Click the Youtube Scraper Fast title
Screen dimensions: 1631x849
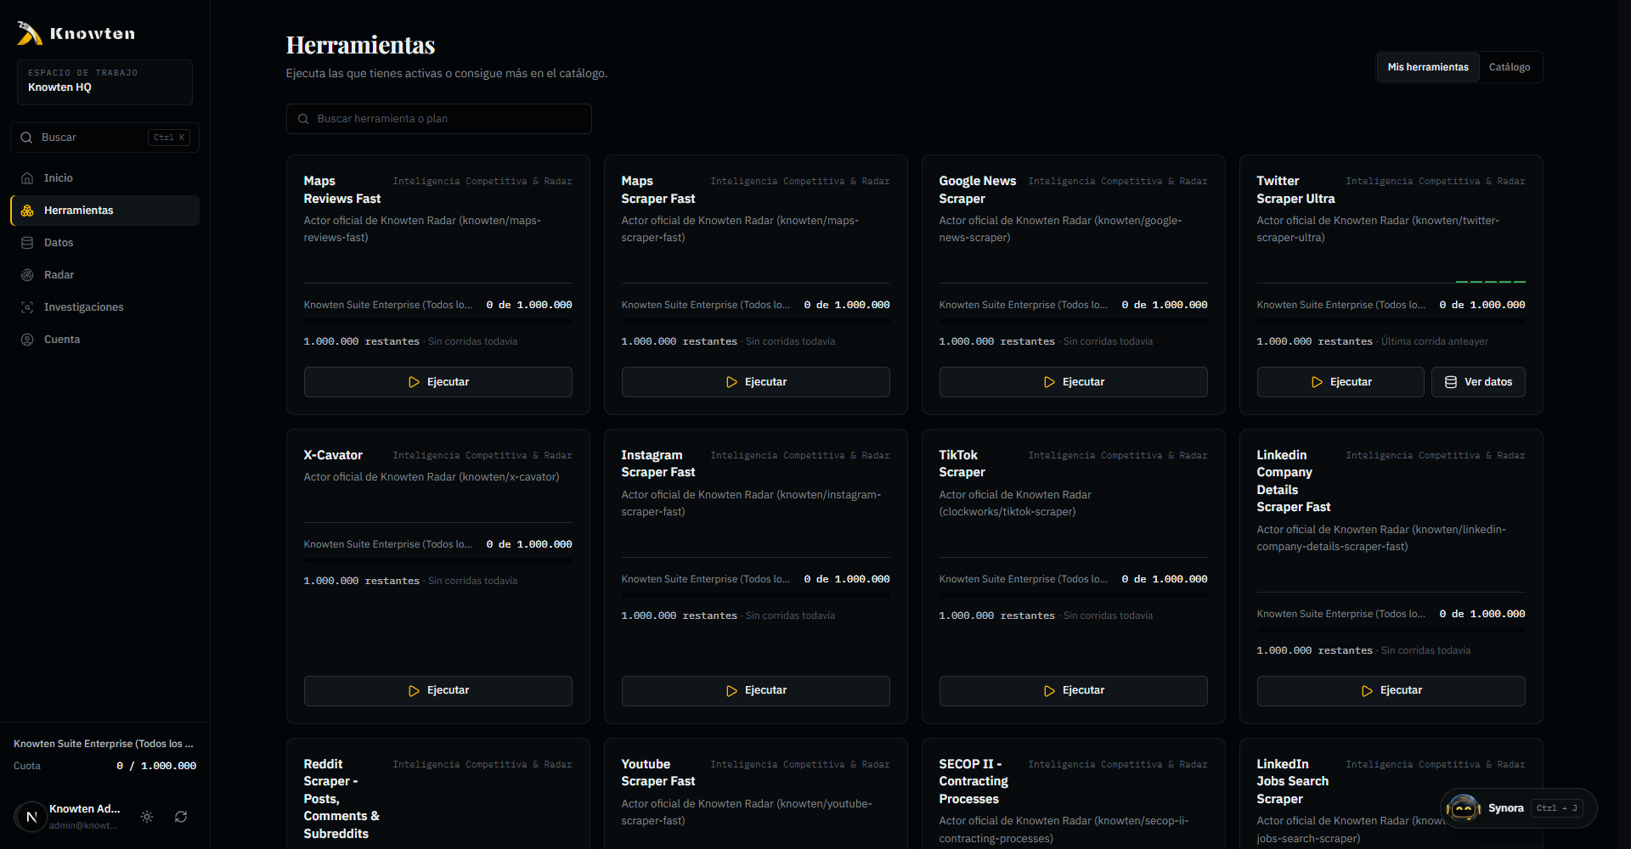pyautogui.click(x=658, y=773)
